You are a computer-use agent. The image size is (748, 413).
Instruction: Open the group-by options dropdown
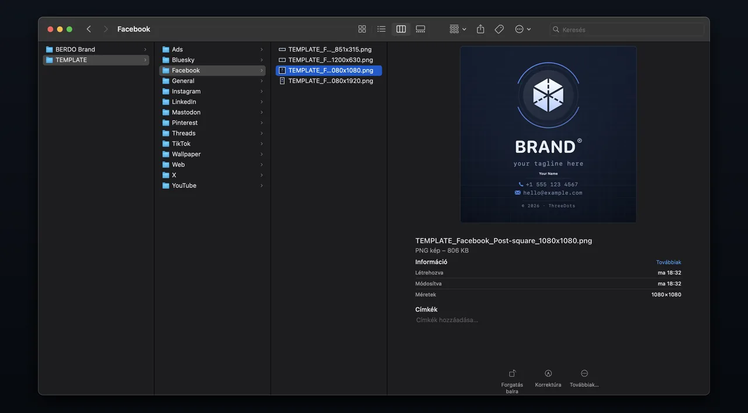pyautogui.click(x=458, y=29)
